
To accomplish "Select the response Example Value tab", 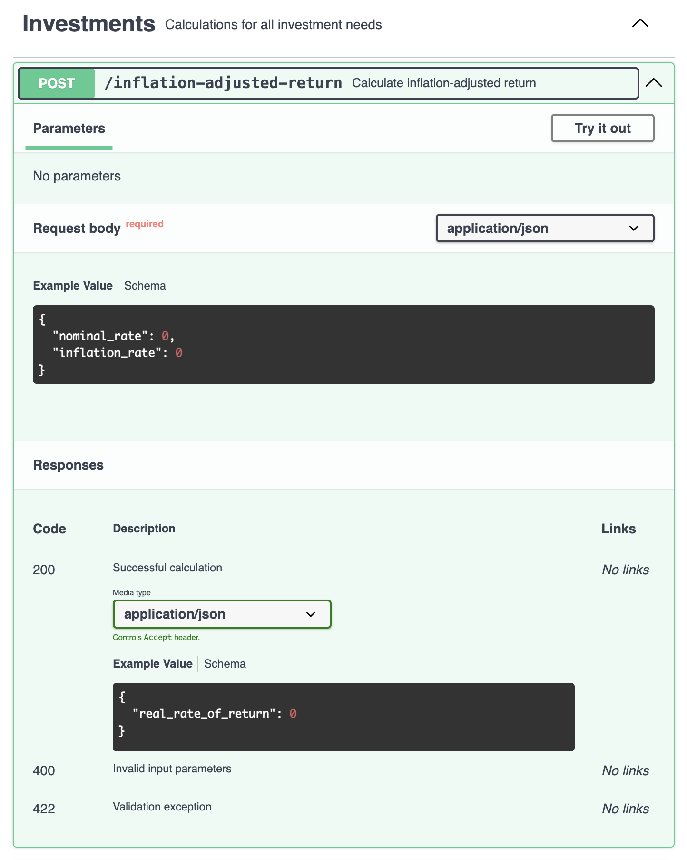I will (x=153, y=664).
